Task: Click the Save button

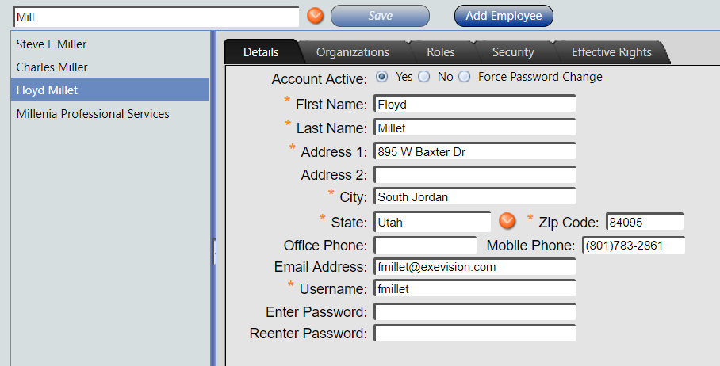Action: 380,16
